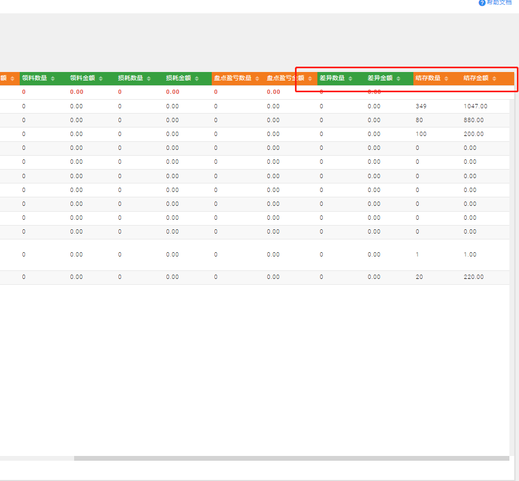Click the red total 0.00 under 盘点盈亏金额

(x=274, y=92)
